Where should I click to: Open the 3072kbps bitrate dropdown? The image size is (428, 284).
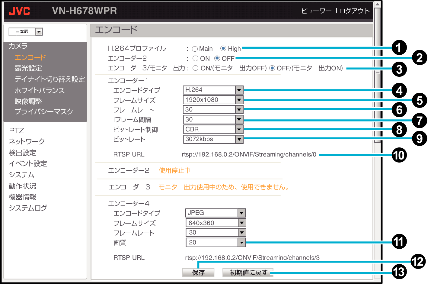click(x=213, y=139)
